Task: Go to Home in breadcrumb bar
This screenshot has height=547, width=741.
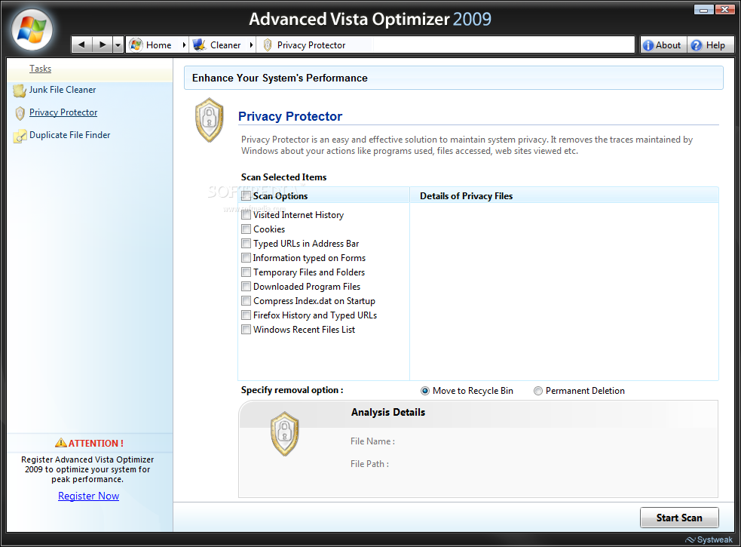Action: [x=159, y=45]
